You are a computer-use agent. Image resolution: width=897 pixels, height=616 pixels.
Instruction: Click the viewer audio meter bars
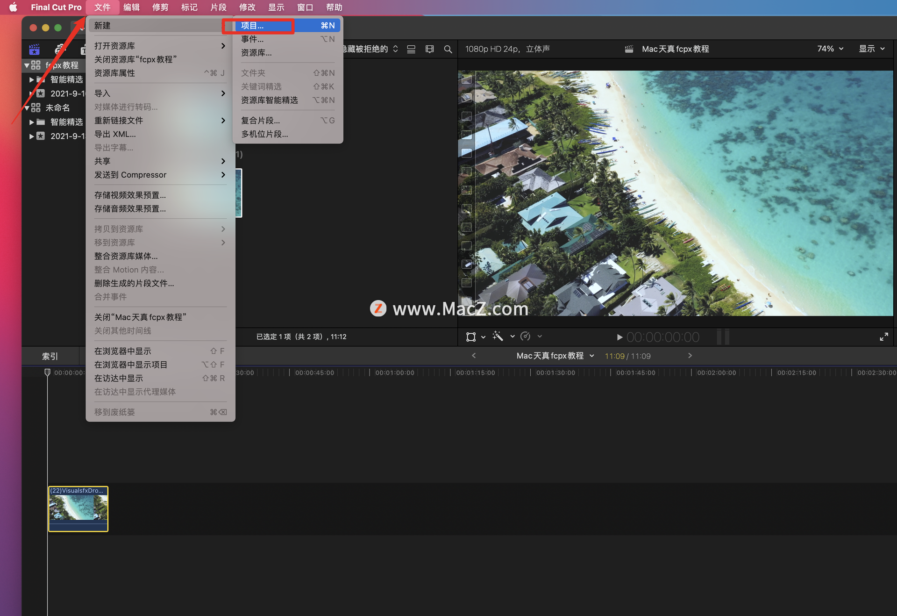[x=723, y=337]
